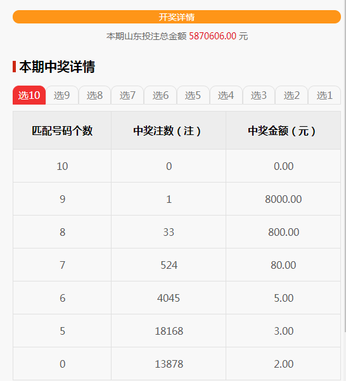
Task: Open the 选6 tab
Action: click(160, 95)
